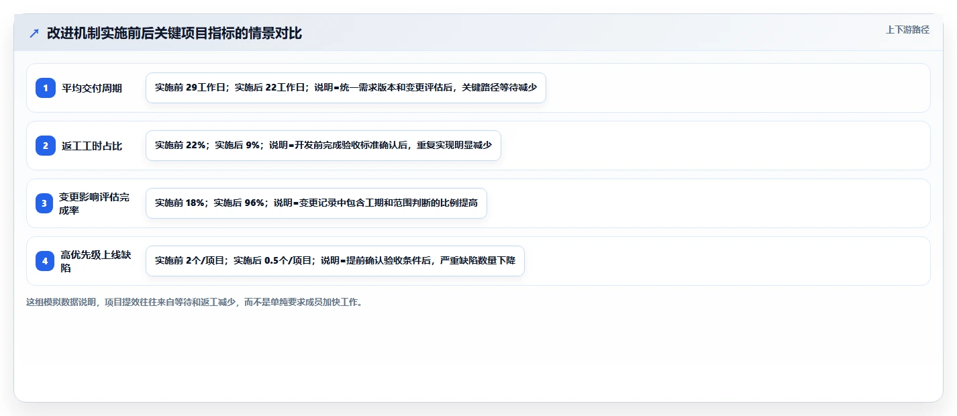
Task: Select the 变更影响评估完成率 label
Action: click(x=94, y=203)
